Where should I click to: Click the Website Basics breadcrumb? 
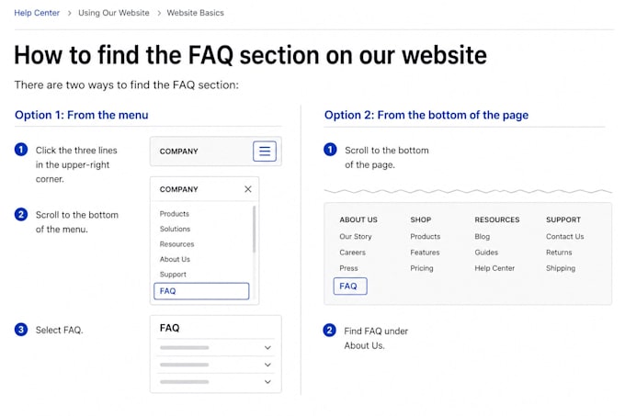coord(195,13)
